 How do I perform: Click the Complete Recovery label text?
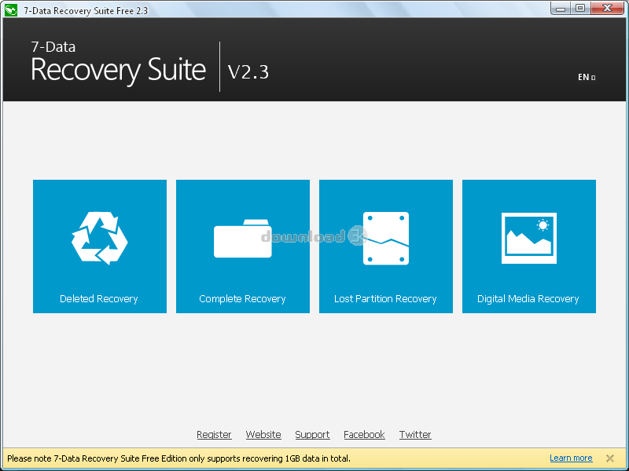(242, 299)
